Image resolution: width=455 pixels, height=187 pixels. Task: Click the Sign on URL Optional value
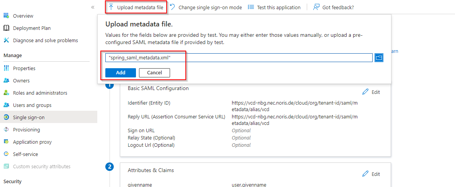[241, 131]
